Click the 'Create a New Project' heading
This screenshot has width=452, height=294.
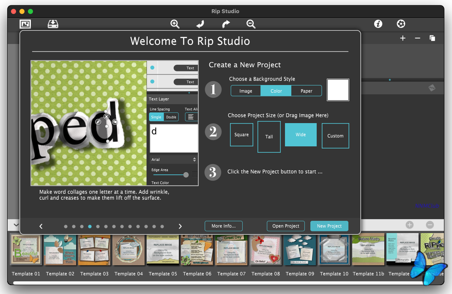245,65
